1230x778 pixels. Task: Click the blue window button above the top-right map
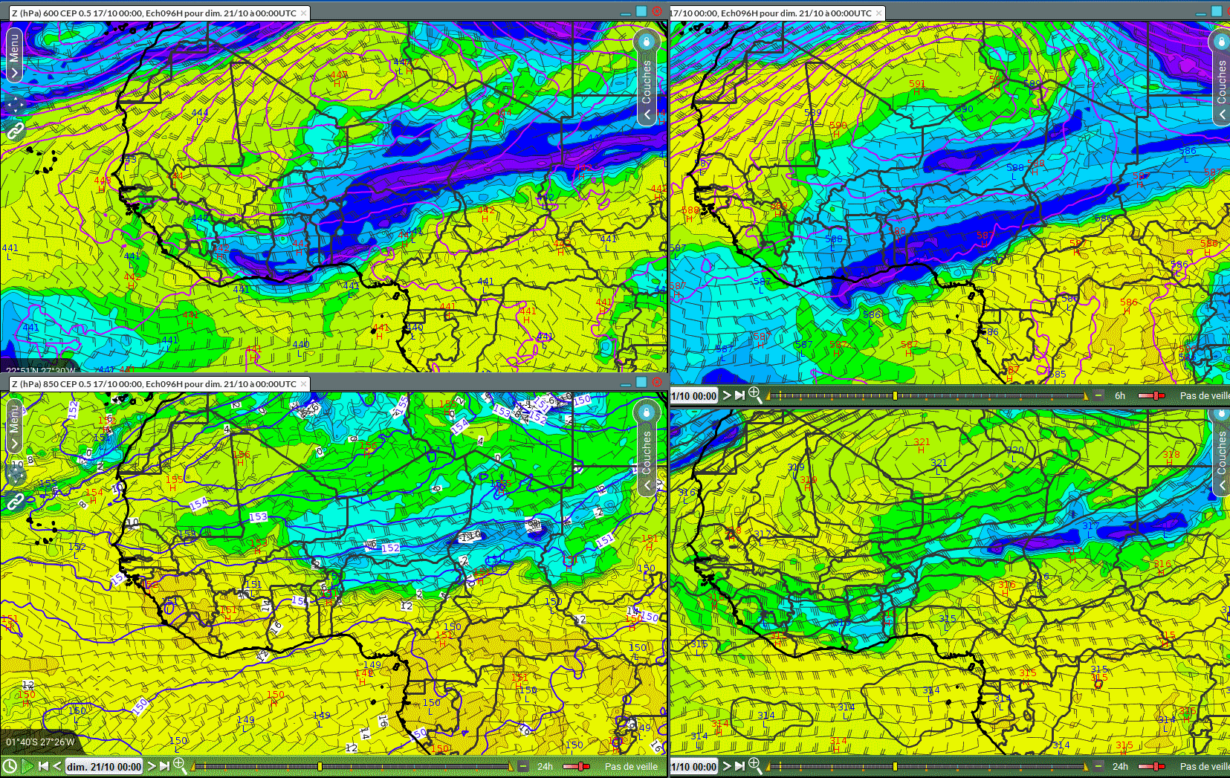[x=1217, y=11]
